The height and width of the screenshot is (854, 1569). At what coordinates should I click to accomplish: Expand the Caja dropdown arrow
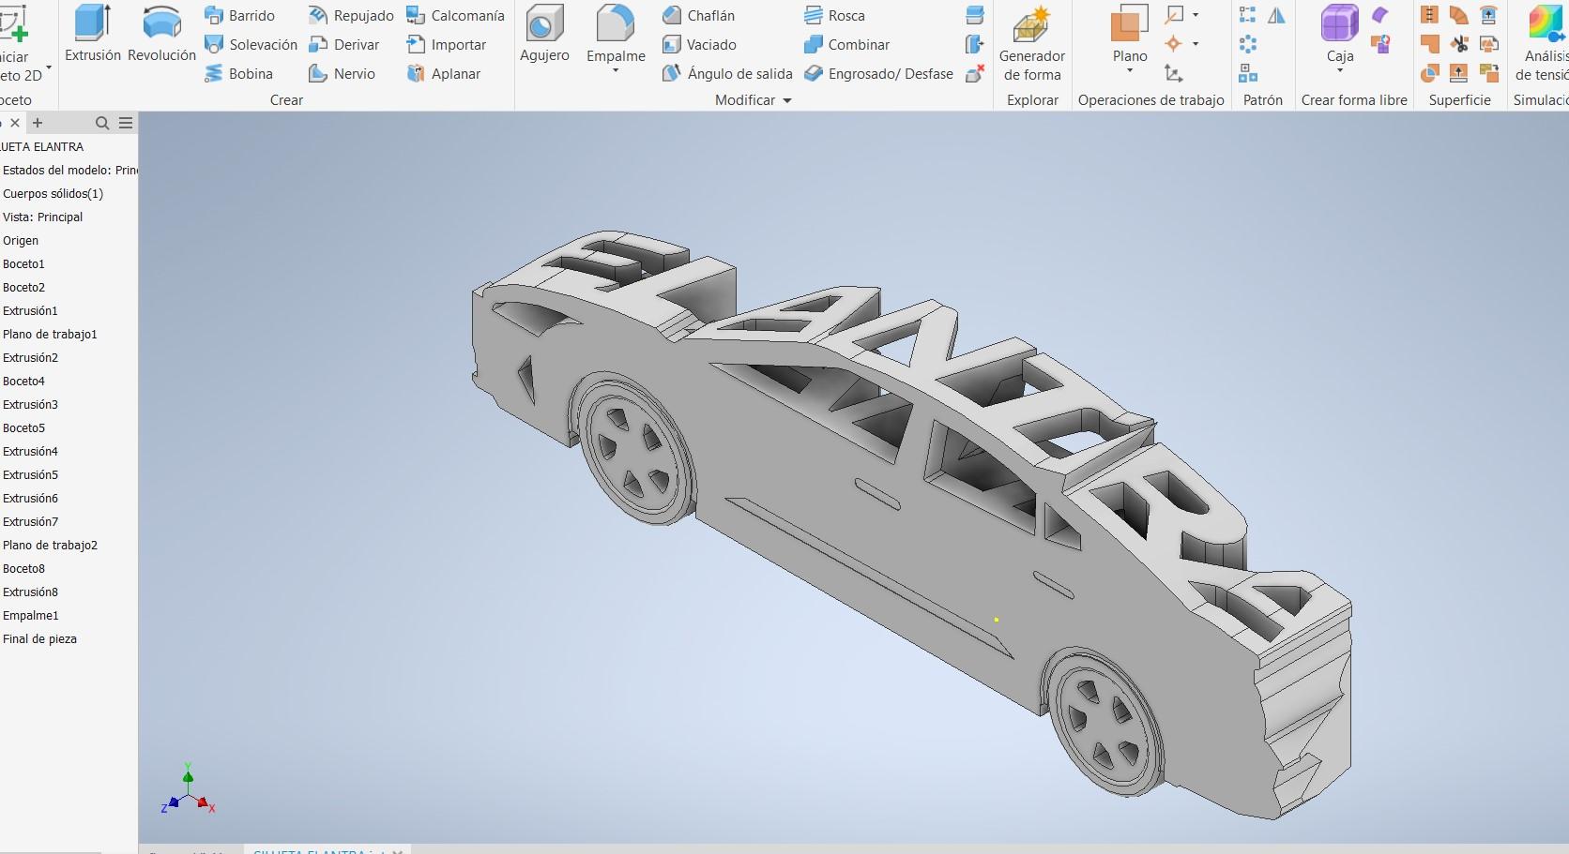pyautogui.click(x=1340, y=71)
